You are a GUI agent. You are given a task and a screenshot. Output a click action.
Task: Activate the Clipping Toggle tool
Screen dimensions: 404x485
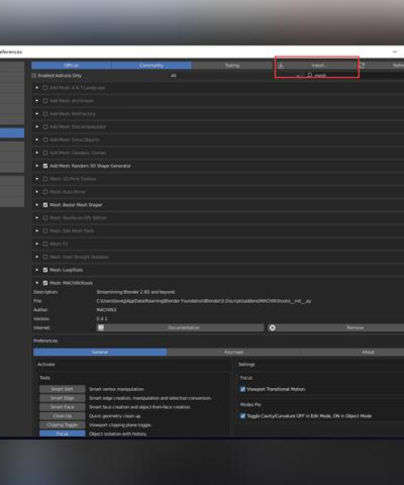tap(62, 425)
